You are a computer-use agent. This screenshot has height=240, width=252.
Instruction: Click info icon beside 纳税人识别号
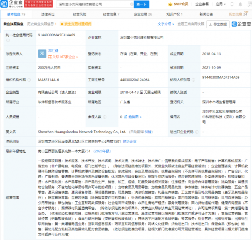click(x=194, y=80)
